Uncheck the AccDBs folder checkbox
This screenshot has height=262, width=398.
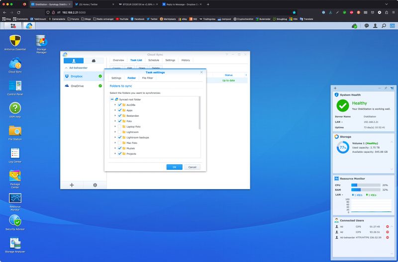click(119, 105)
